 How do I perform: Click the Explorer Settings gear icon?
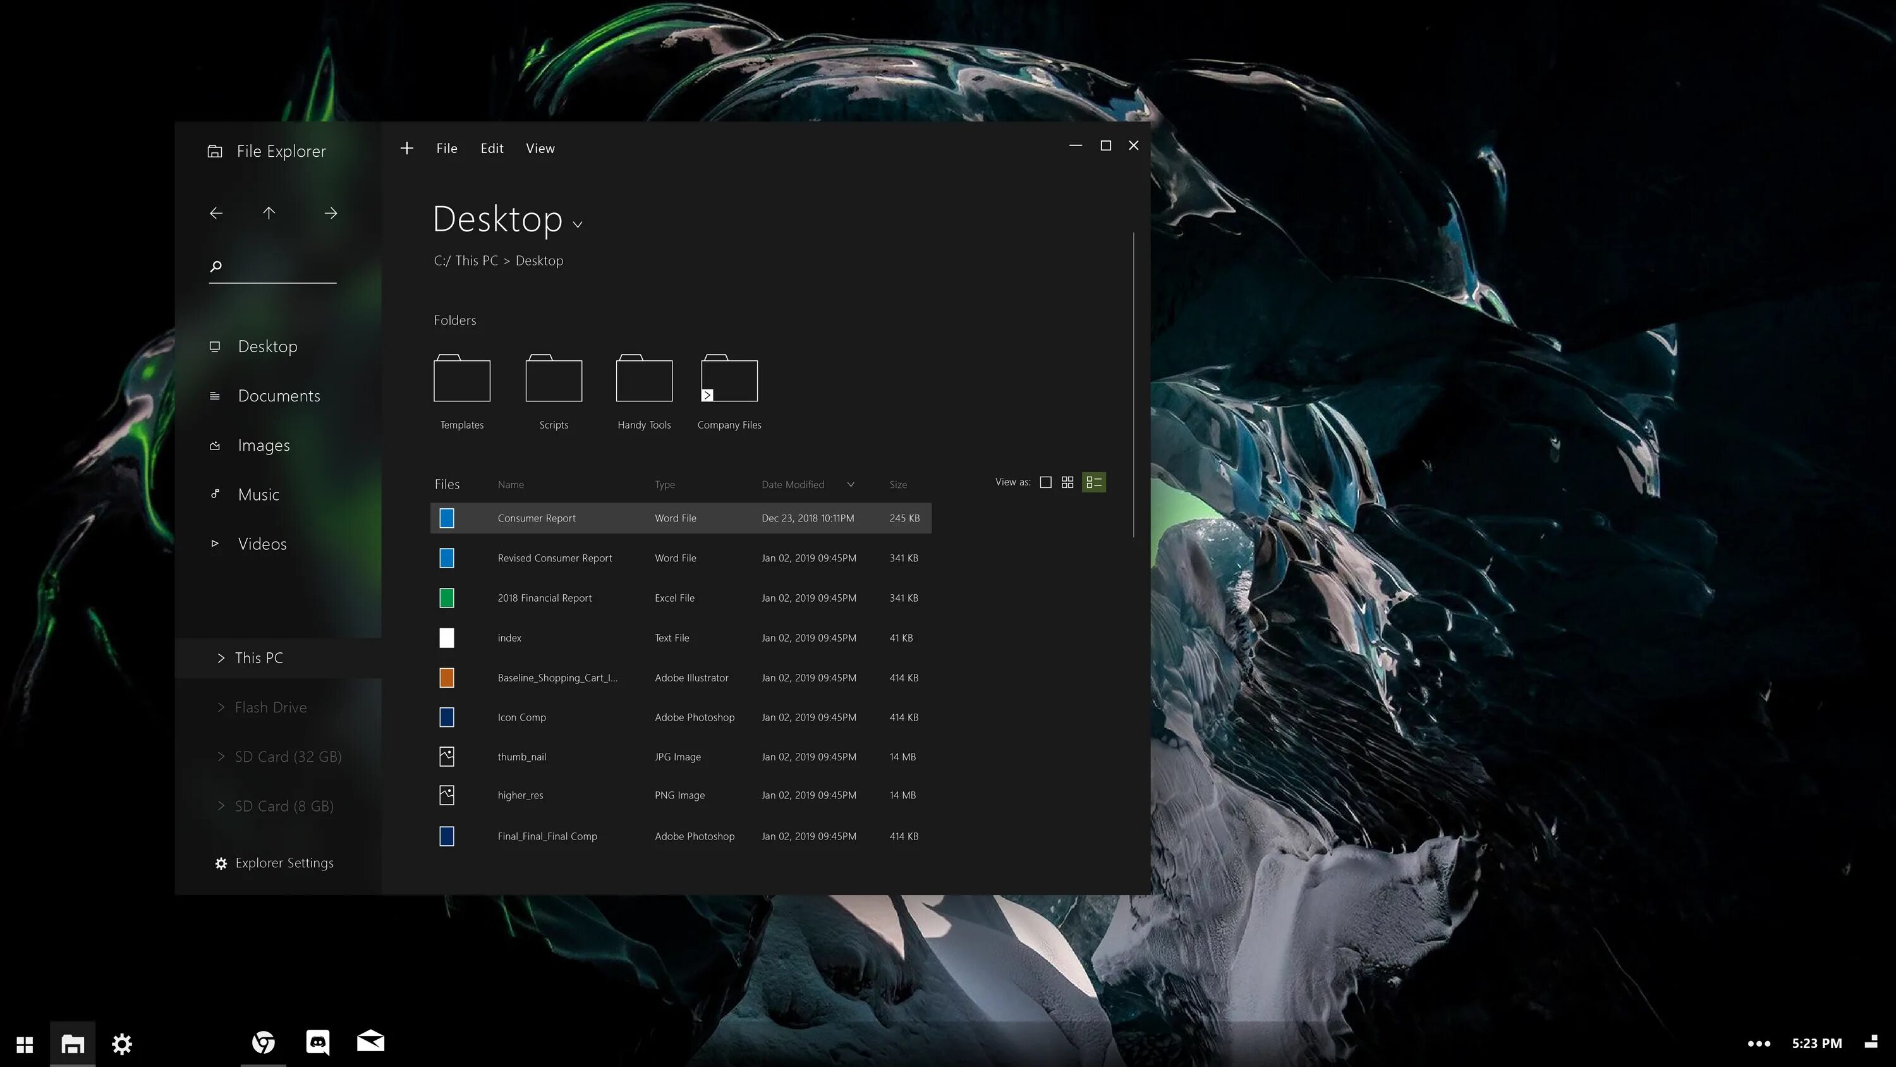(x=221, y=863)
